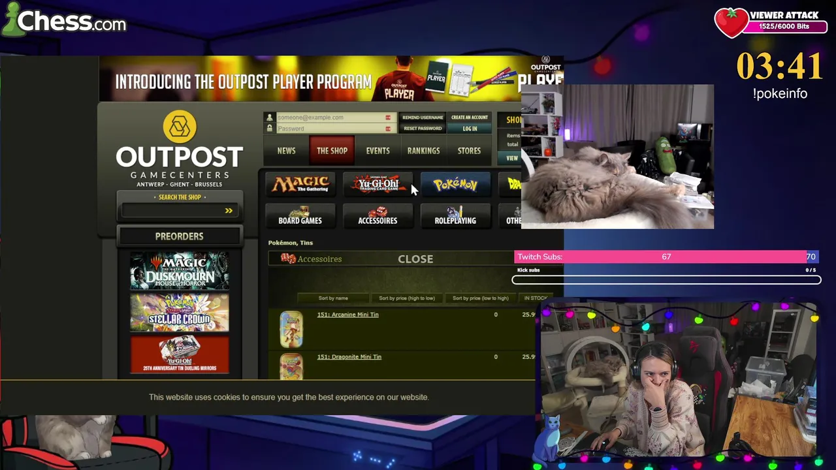836x470 pixels.
Task: Open the Duskmourn House of Horror preorder banner
Action: point(180,271)
